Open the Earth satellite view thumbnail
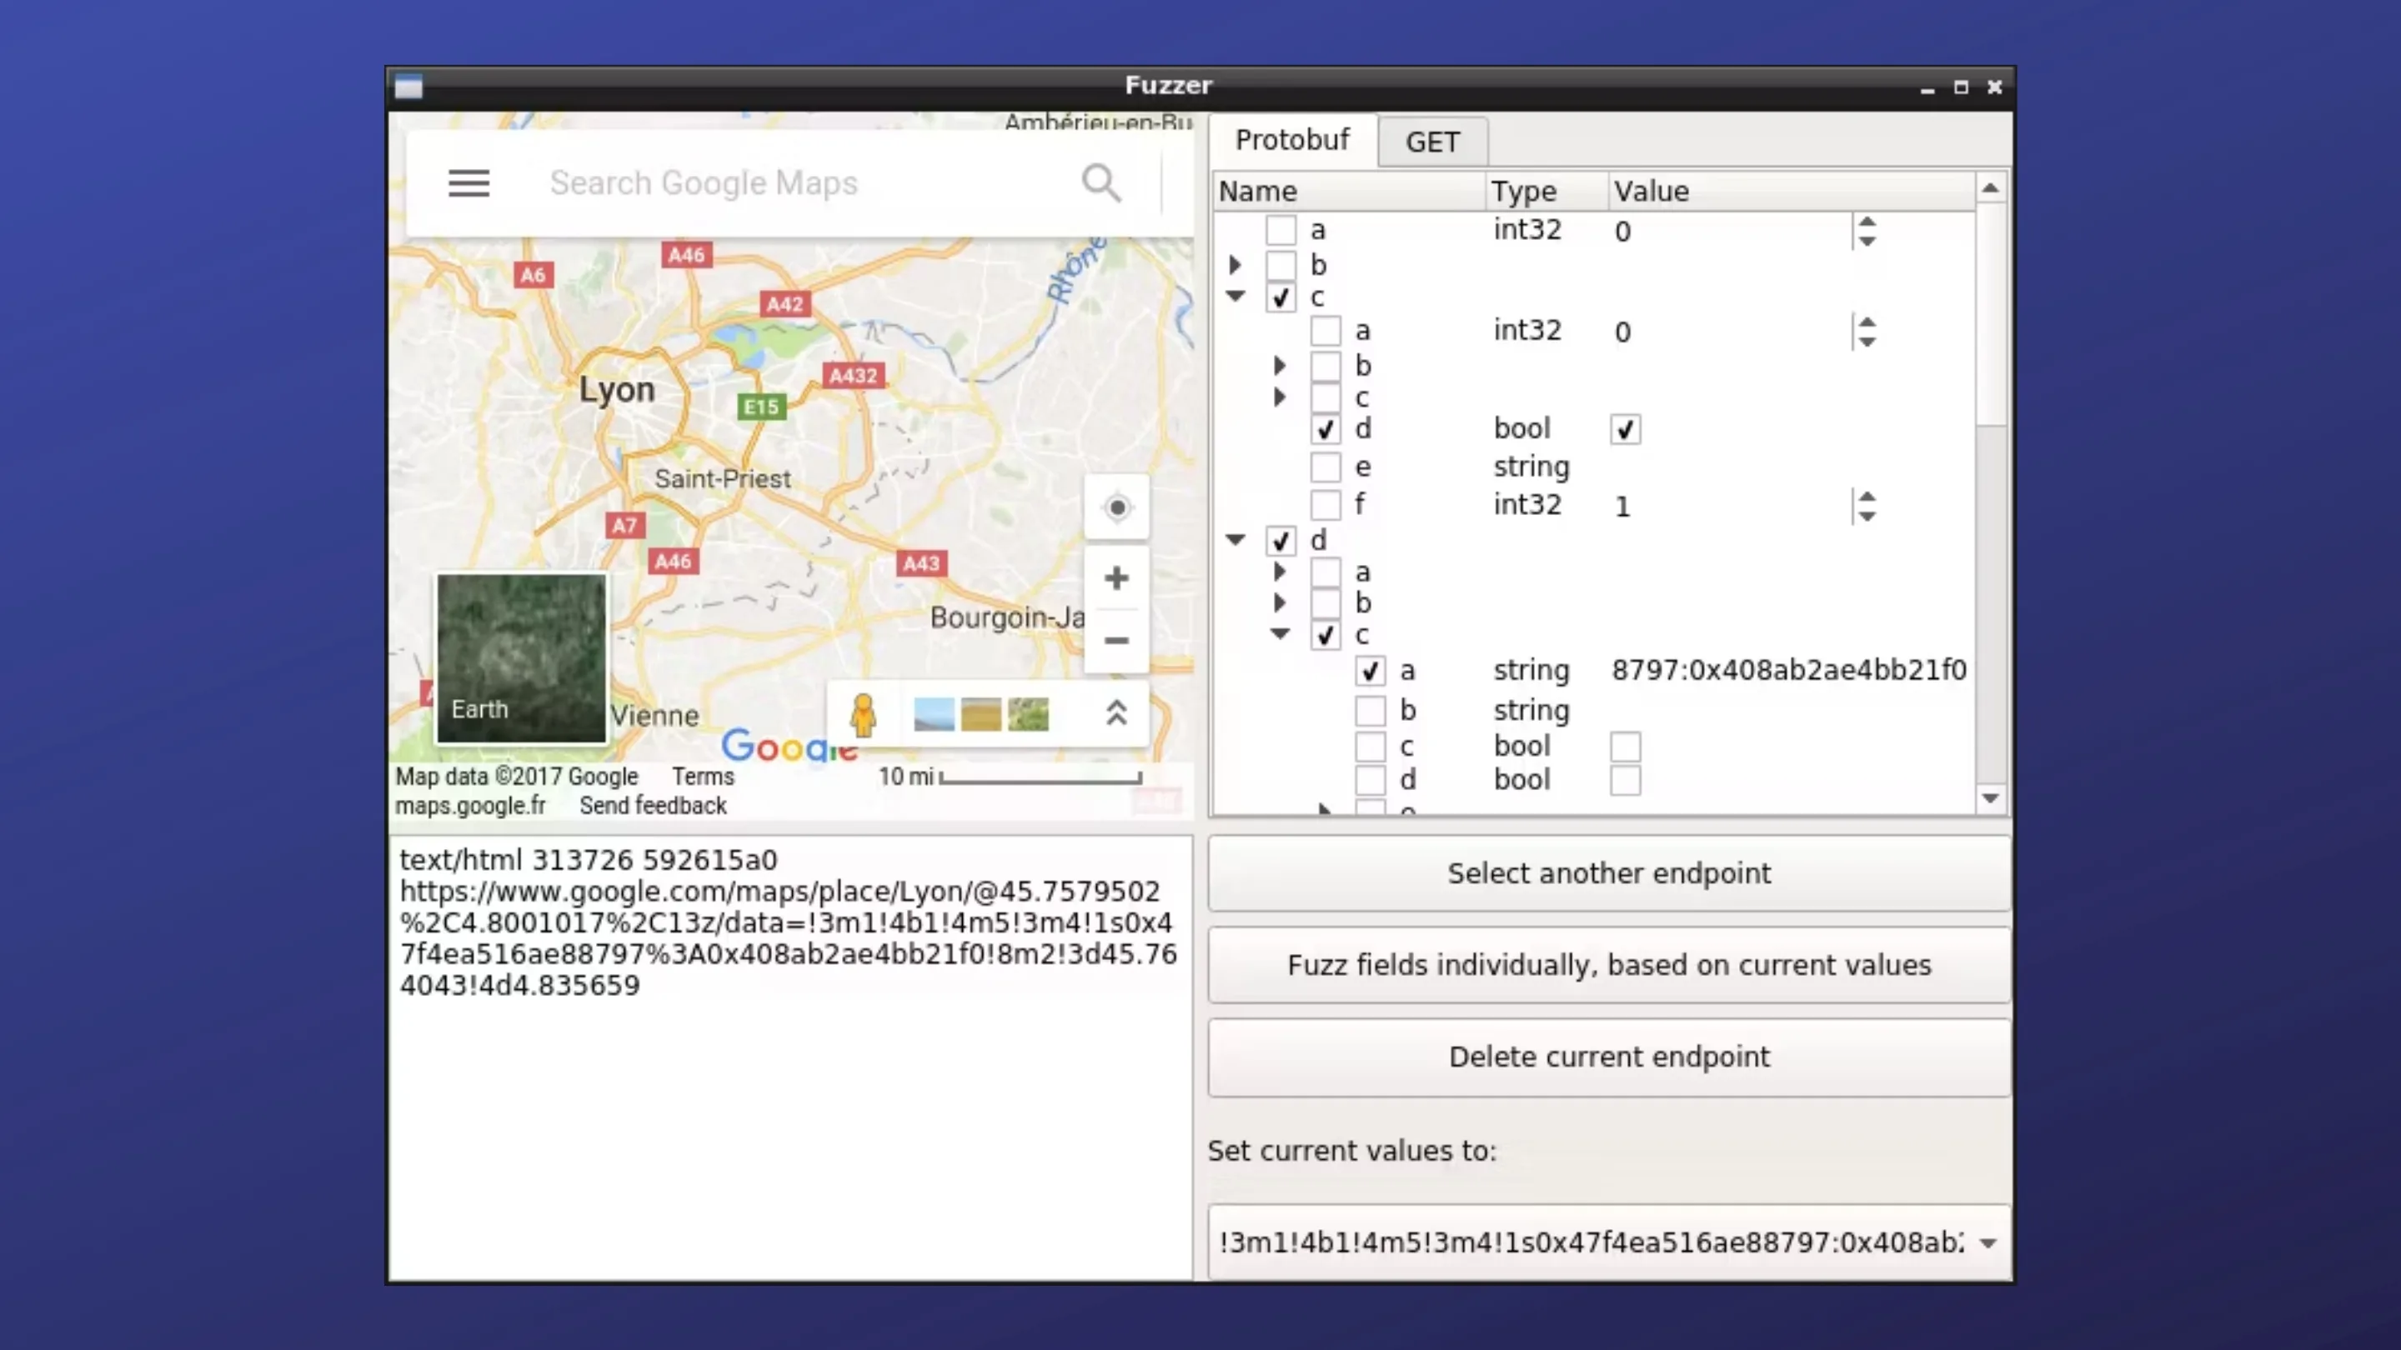 (x=521, y=657)
